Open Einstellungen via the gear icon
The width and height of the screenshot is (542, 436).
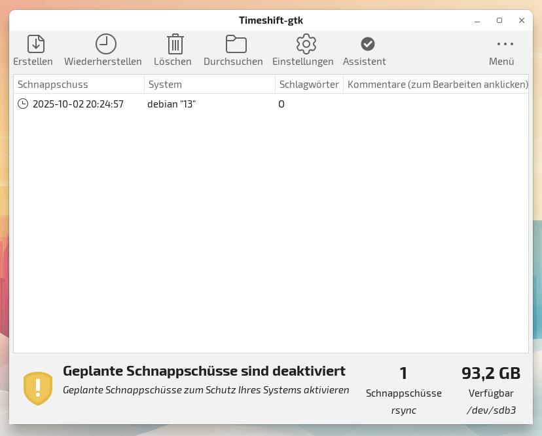click(306, 44)
